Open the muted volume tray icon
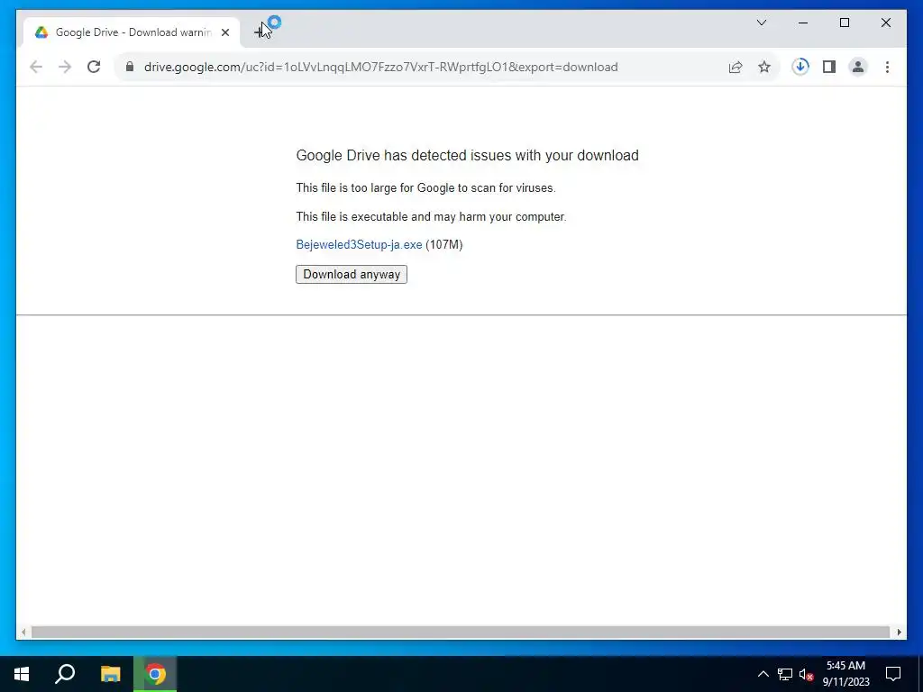Image resolution: width=923 pixels, height=692 pixels. tap(806, 674)
